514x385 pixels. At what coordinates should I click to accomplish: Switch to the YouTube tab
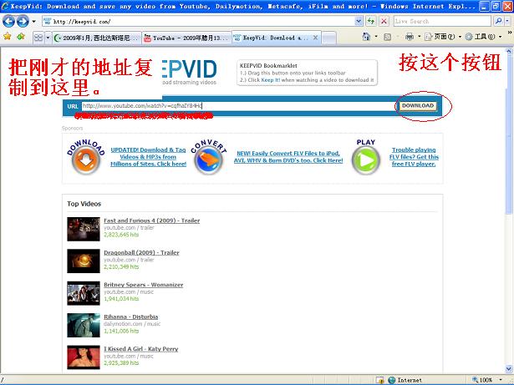[x=187, y=38]
